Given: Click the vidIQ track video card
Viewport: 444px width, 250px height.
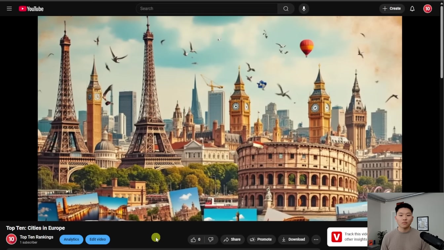Looking at the screenshot, I should (x=347, y=237).
